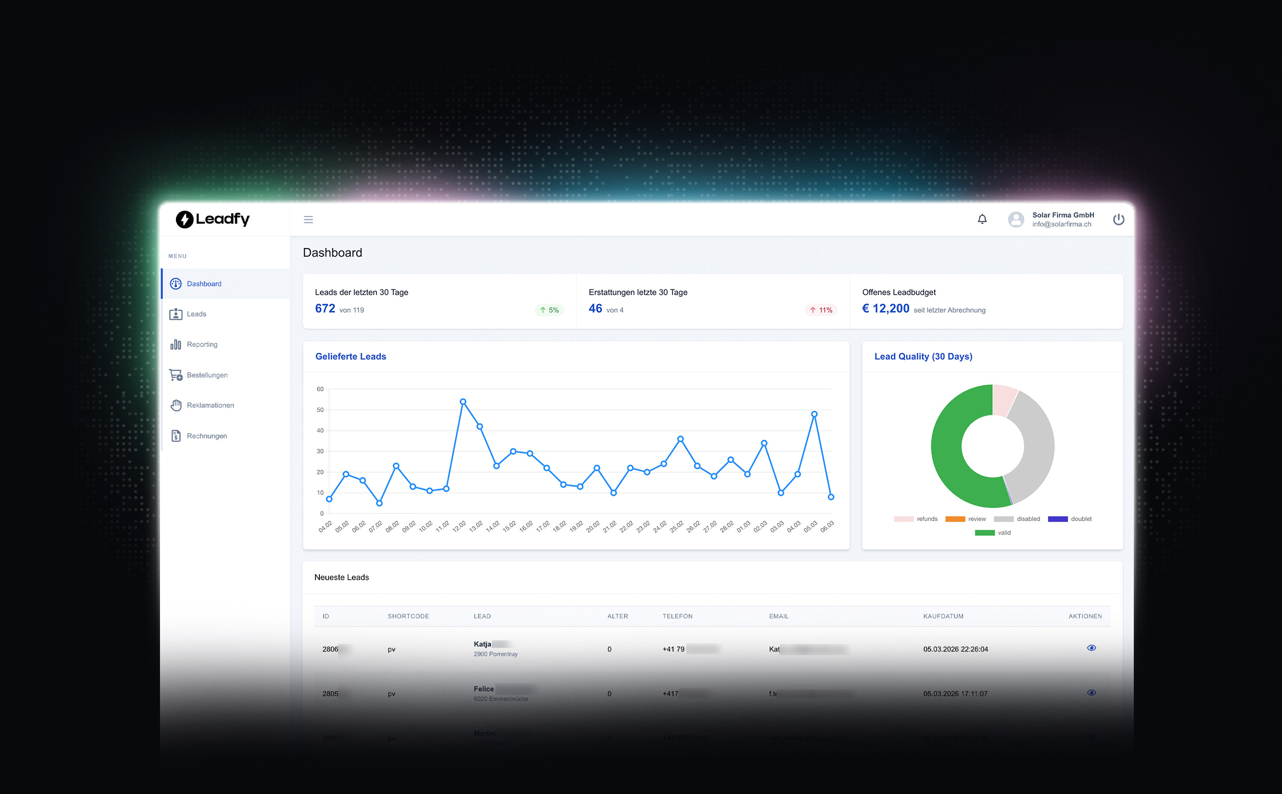Open Rechnungen invoices page
The height and width of the screenshot is (794, 1282).
point(207,436)
